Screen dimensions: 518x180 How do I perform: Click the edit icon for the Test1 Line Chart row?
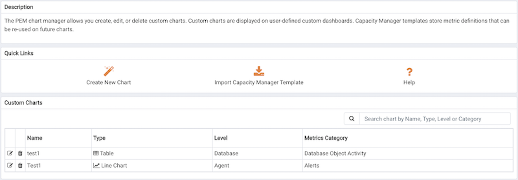[10, 165]
